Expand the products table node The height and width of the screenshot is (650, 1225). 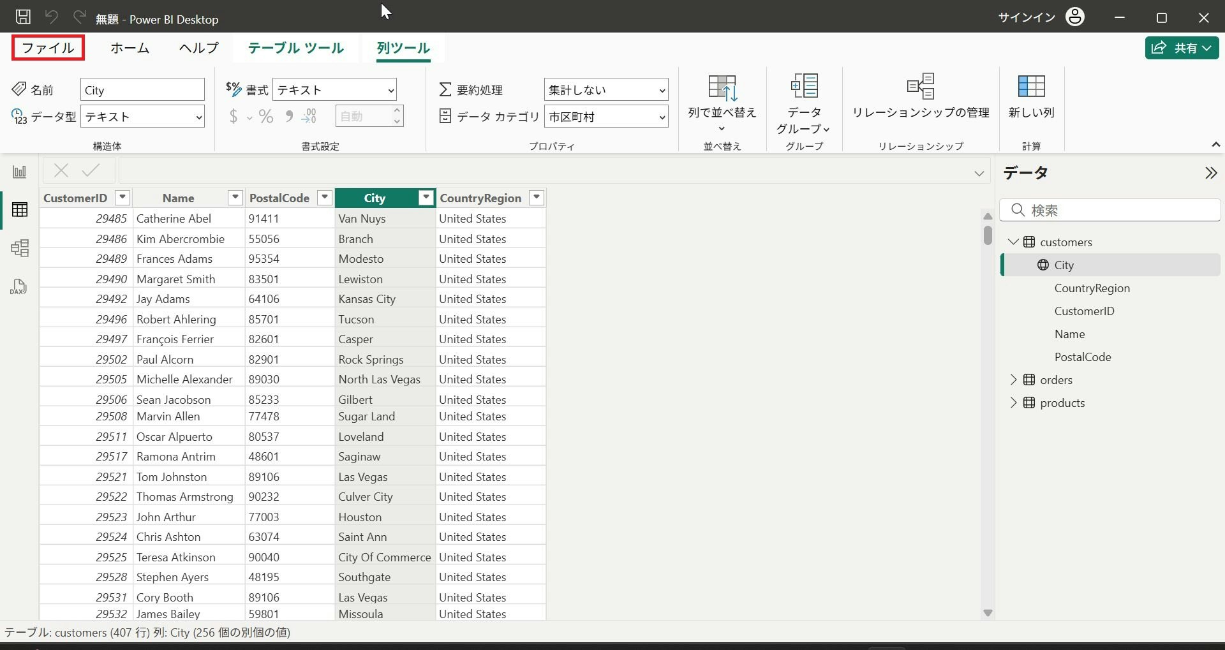tap(1013, 403)
